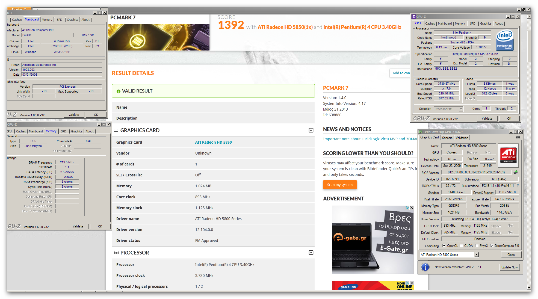Screen dimensions: 538x299
Task: Collapse the Processor section
Action: coord(311,253)
